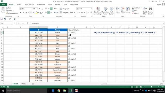Open Find & Select
Image resolution: width=165 pixels, height=93 pixels.
(150, 11)
